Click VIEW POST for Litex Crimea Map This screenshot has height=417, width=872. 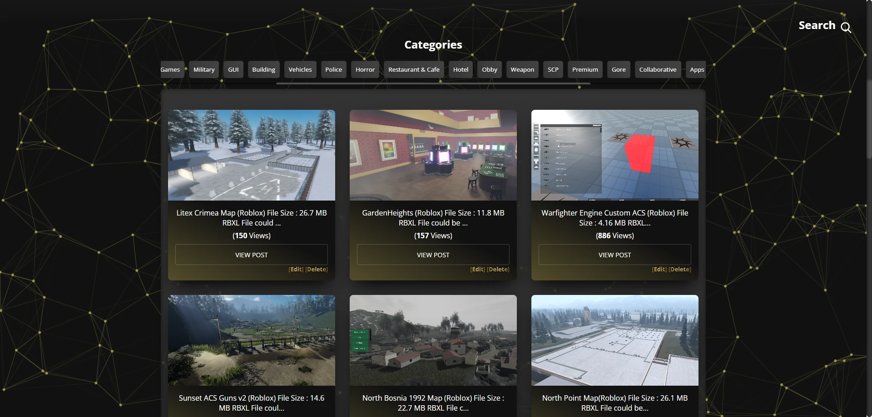[251, 255]
